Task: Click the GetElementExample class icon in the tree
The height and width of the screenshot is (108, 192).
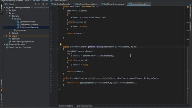Action: (x=18, y=25)
